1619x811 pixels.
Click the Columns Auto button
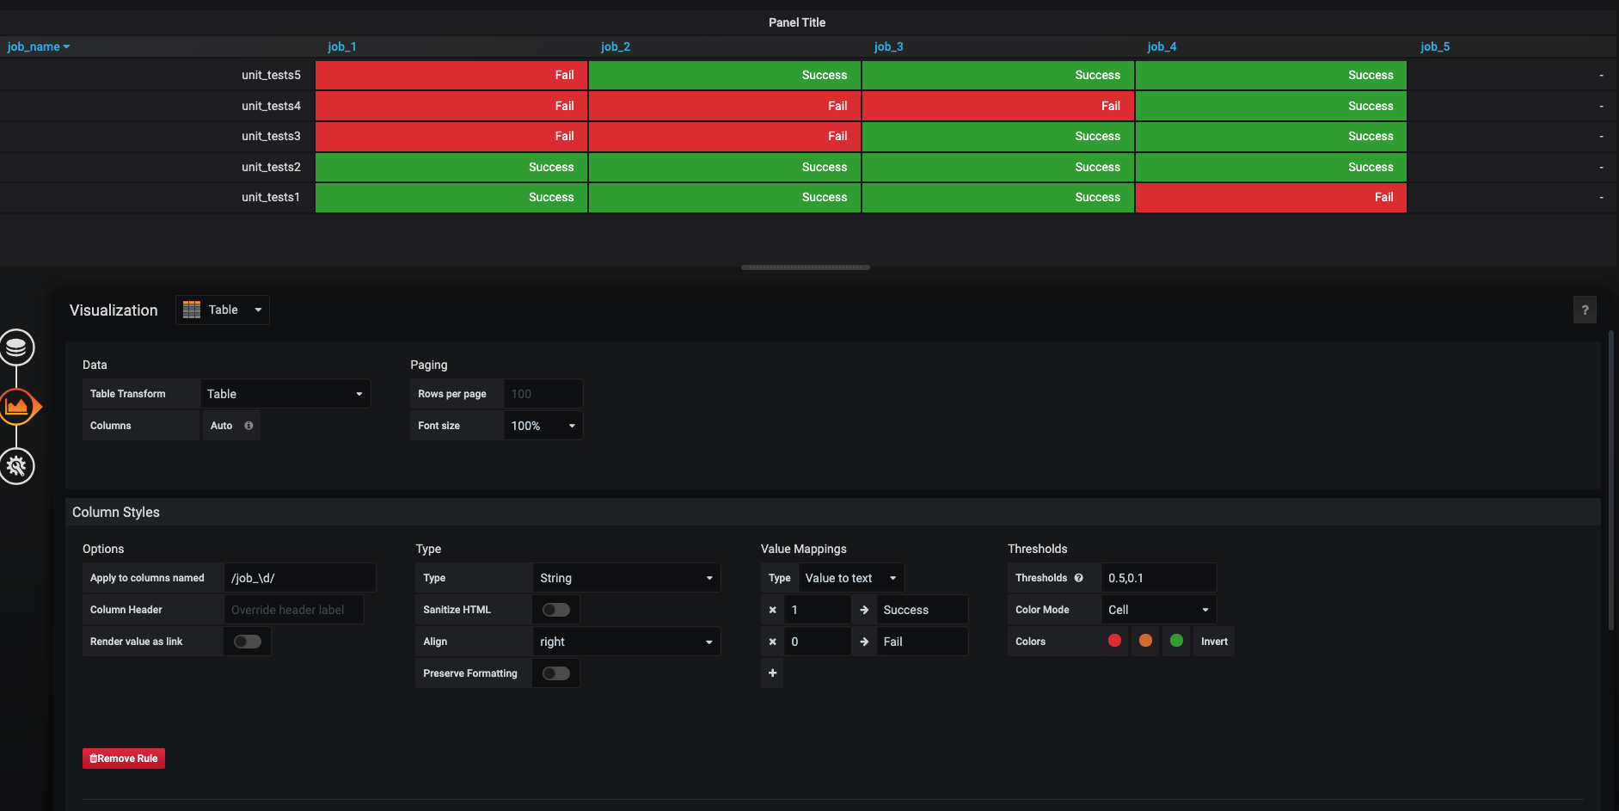[x=231, y=426]
